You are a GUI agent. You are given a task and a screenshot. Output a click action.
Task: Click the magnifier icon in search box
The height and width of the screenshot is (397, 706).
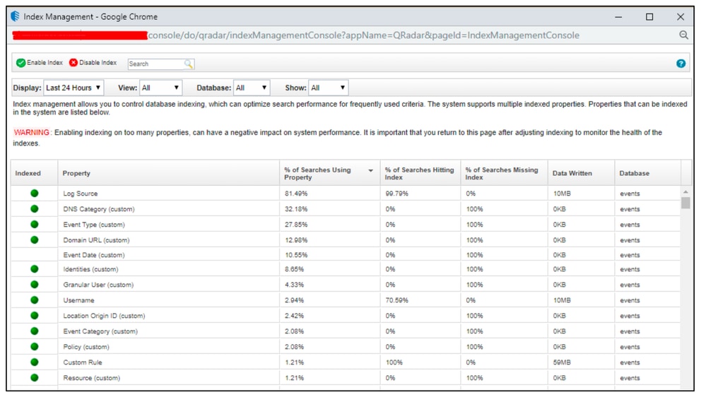point(189,64)
